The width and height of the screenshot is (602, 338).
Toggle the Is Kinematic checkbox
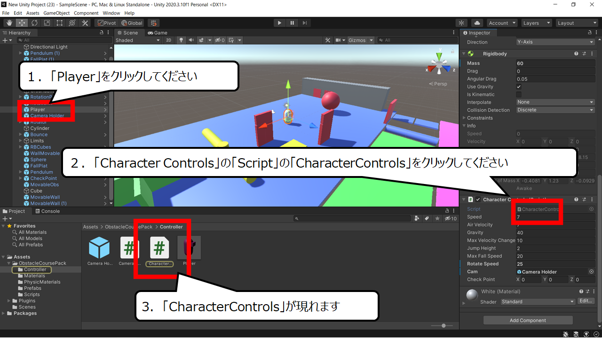pyautogui.click(x=519, y=94)
